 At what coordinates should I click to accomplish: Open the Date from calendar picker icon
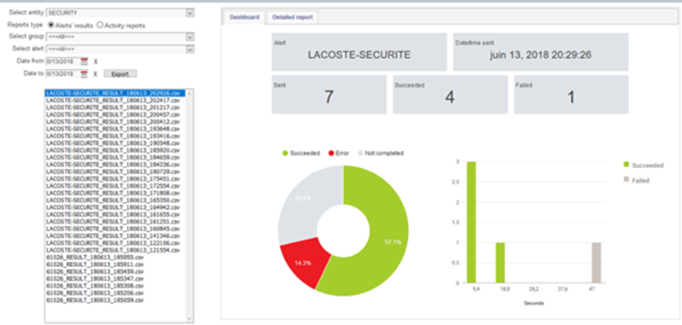click(84, 61)
